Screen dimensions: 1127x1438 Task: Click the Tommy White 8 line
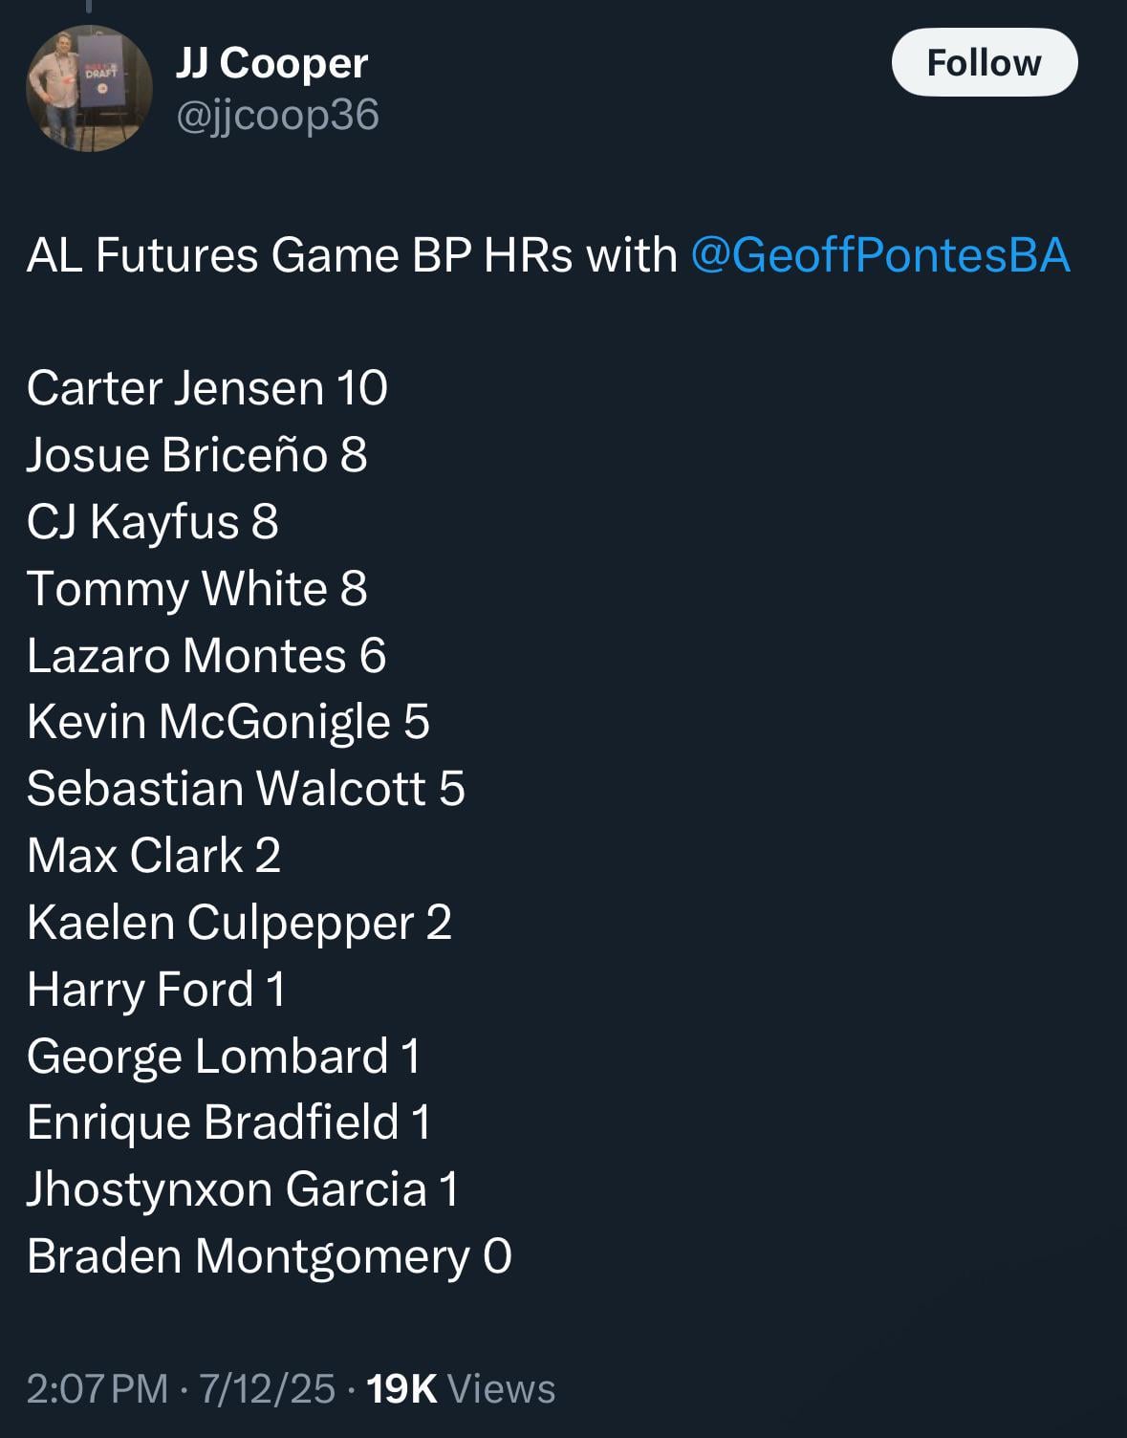[197, 589]
